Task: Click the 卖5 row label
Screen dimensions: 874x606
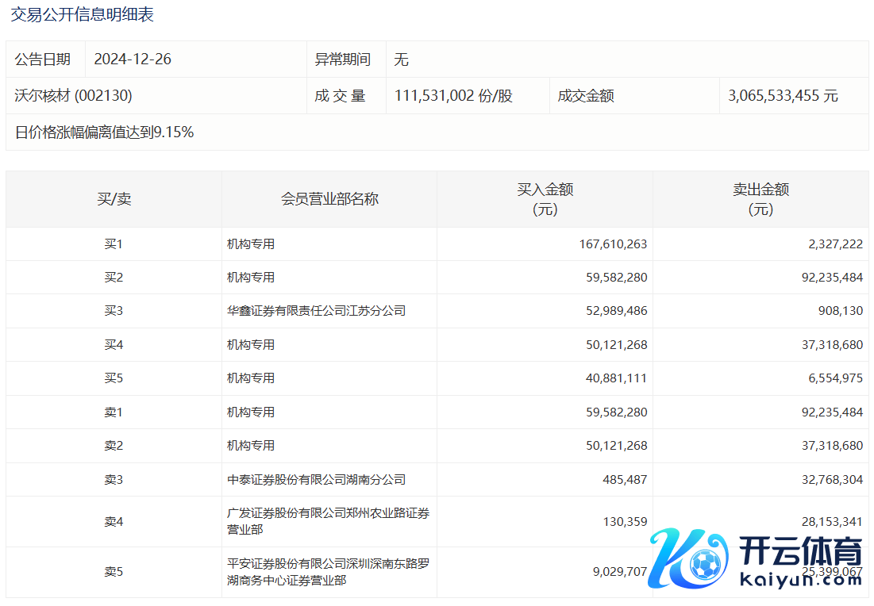Action: coord(114,572)
